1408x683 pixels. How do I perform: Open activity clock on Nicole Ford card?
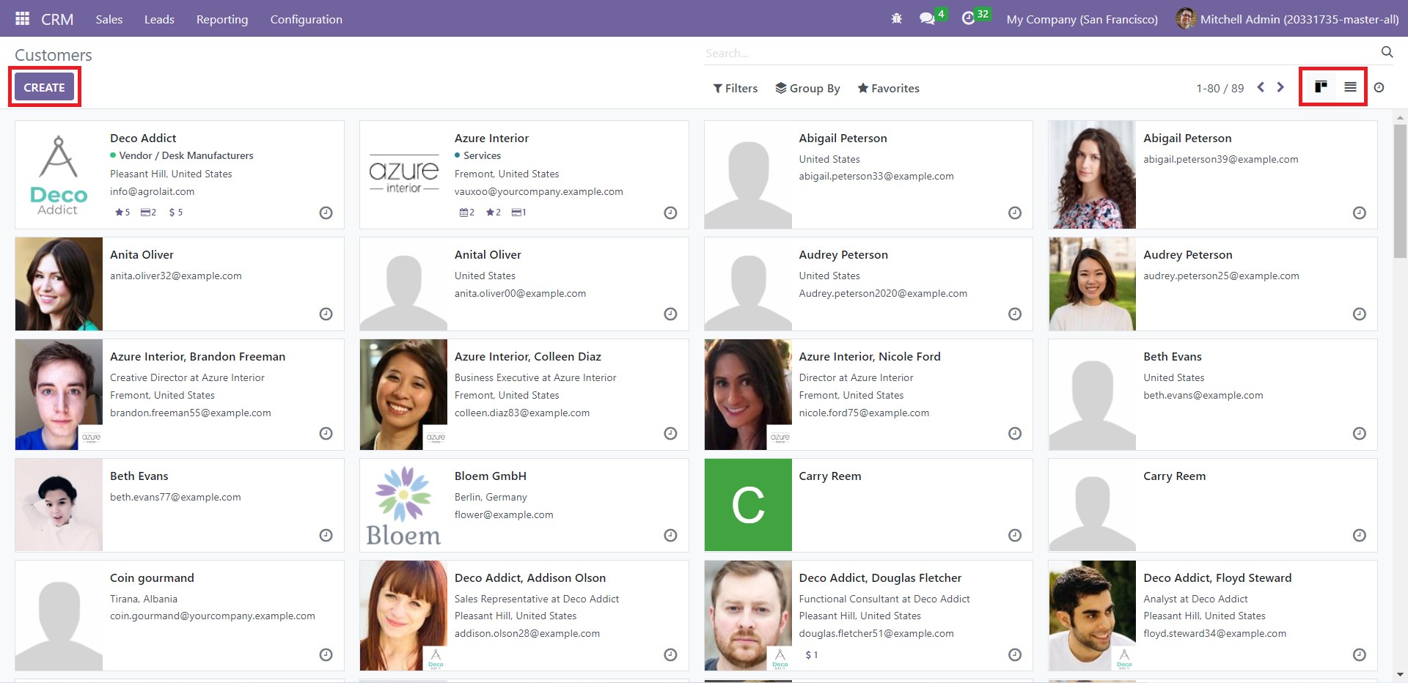click(1015, 433)
